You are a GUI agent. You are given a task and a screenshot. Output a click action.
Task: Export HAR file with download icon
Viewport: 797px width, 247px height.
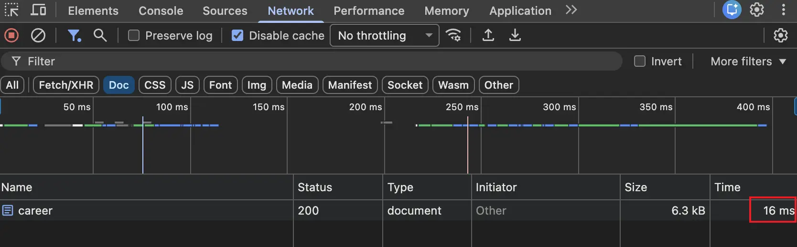515,35
